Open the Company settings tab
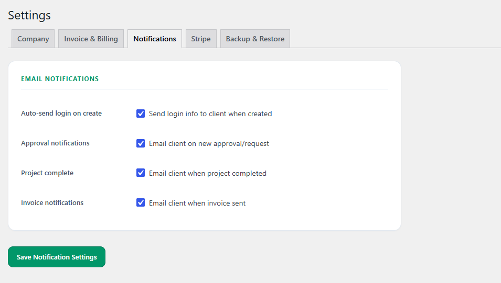 tap(33, 39)
